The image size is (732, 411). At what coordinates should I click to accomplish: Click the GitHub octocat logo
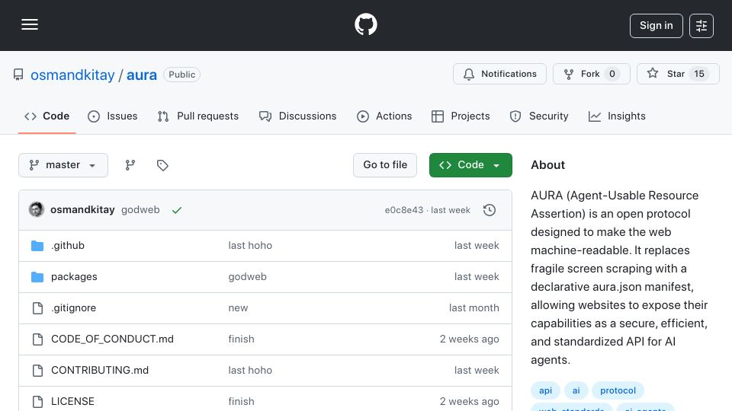click(365, 24)
